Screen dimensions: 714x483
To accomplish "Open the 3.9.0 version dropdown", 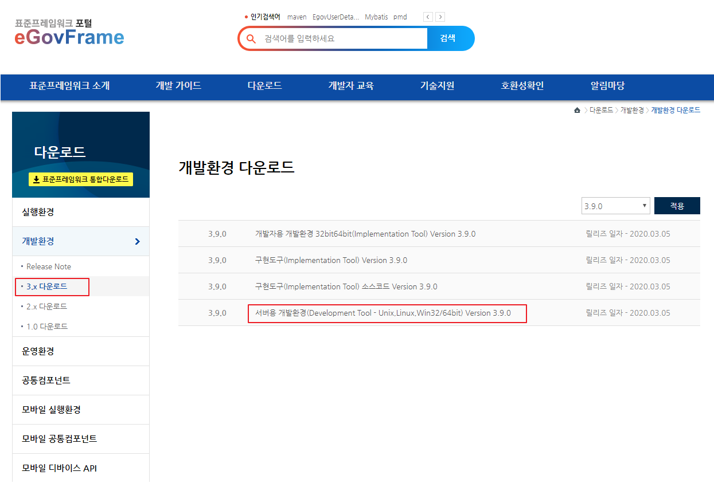I will [x=615, y=206].
